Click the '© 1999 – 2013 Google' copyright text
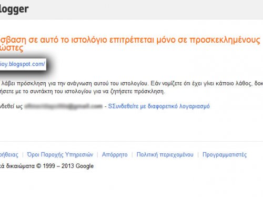 point(65,166)
